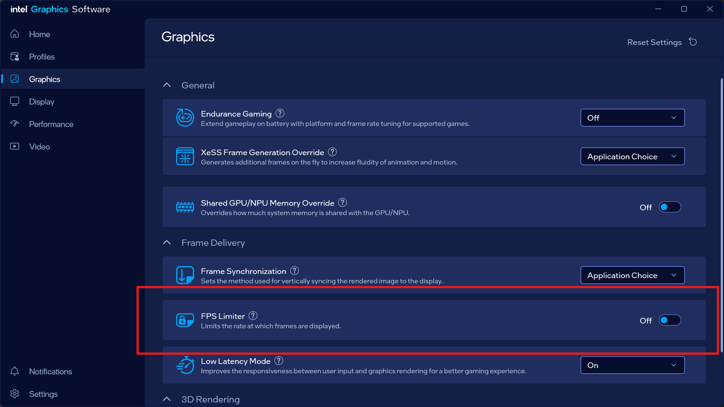Collapse the Frame Delivery section

coord(167,242)
